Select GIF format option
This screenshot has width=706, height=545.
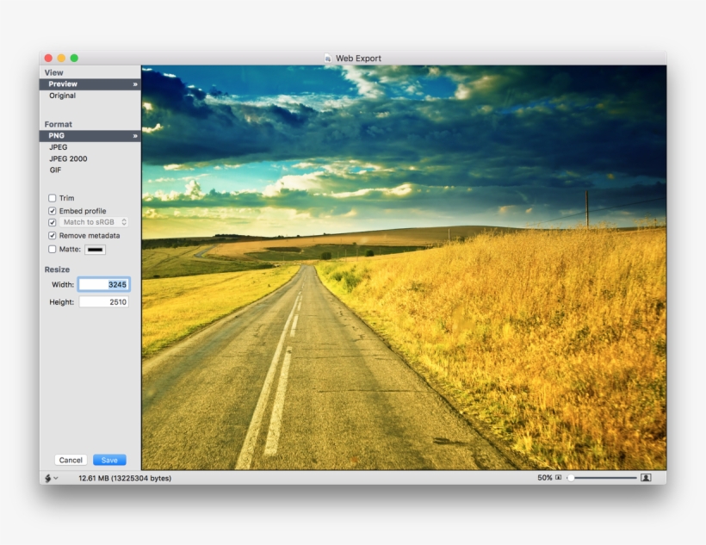tap(55, 170)
